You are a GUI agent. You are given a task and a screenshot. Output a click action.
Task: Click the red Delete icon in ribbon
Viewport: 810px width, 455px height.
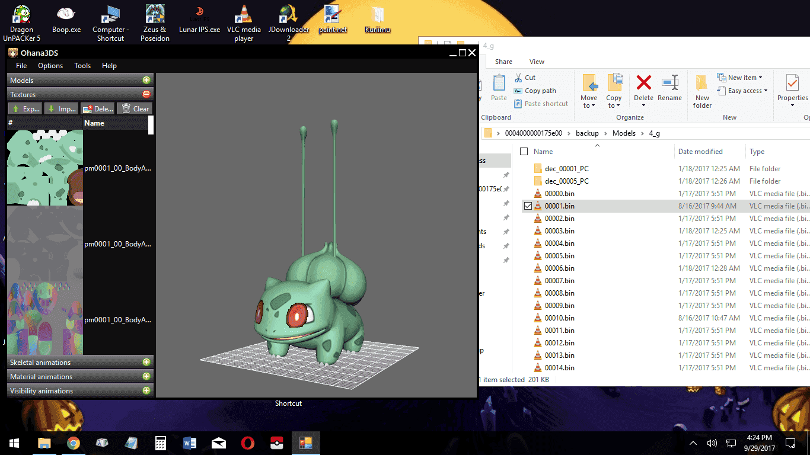tap(643, 82)
